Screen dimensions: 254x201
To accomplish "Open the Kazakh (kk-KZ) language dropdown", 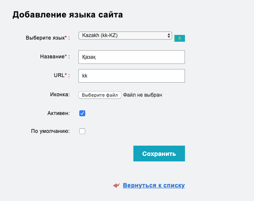I will 125,35.
